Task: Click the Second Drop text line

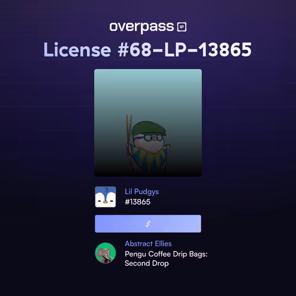Action: (147, 263)
